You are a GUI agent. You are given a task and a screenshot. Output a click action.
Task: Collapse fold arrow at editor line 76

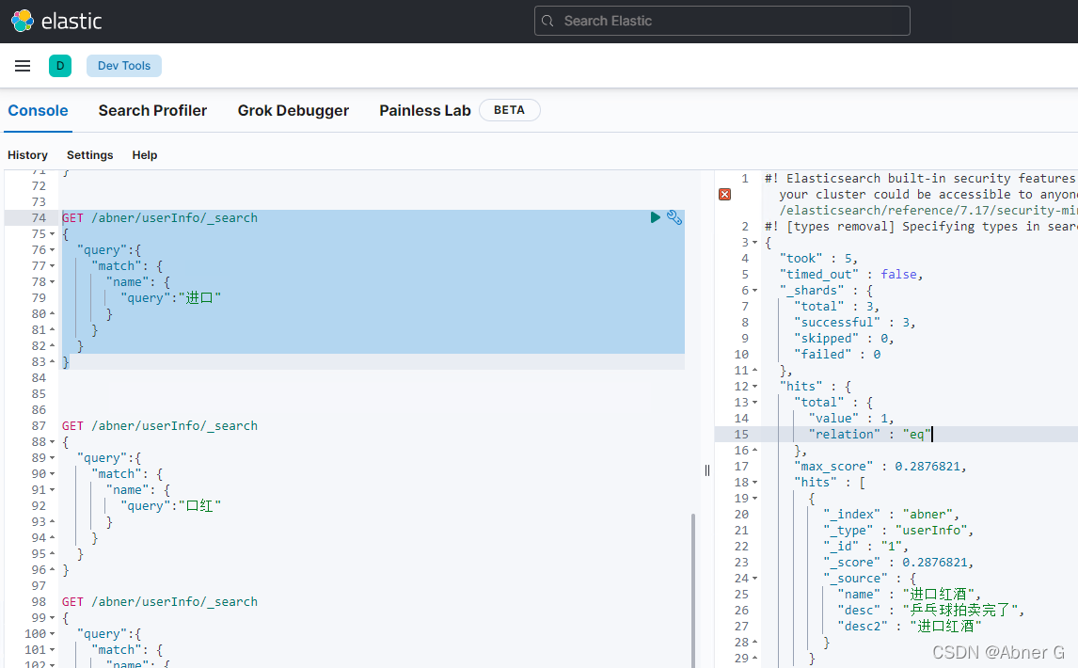pos(53,249)
